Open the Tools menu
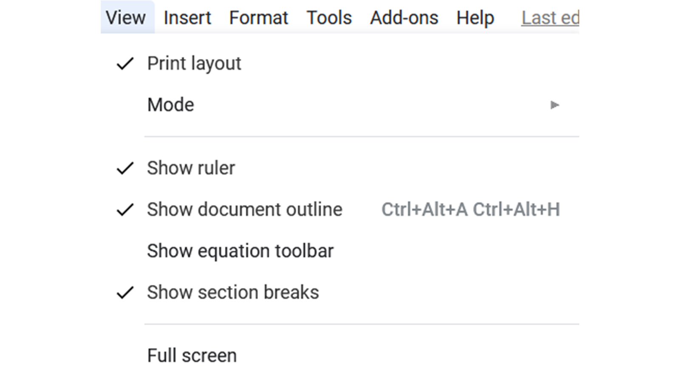 [329, 18]
